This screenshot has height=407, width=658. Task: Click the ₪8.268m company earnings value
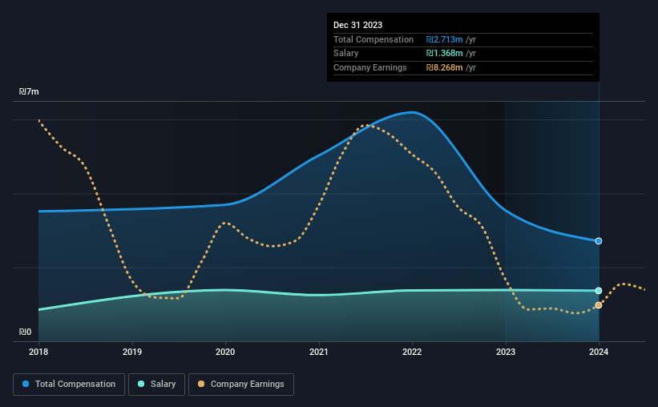coord(444,67)
